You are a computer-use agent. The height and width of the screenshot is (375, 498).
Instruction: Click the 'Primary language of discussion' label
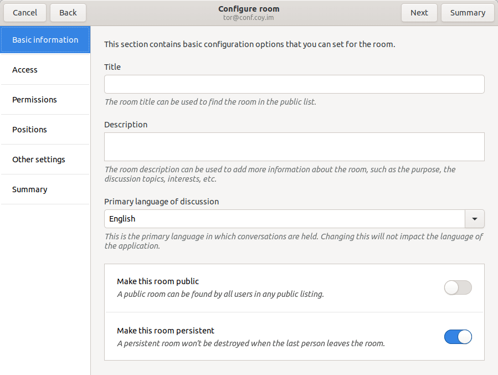(x=161, y=202)
